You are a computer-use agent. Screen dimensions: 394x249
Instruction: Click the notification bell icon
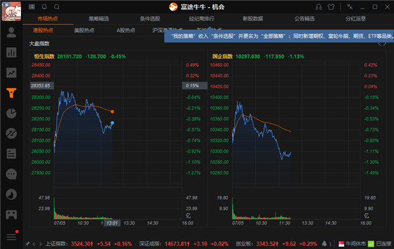click(x=44, y=7)
